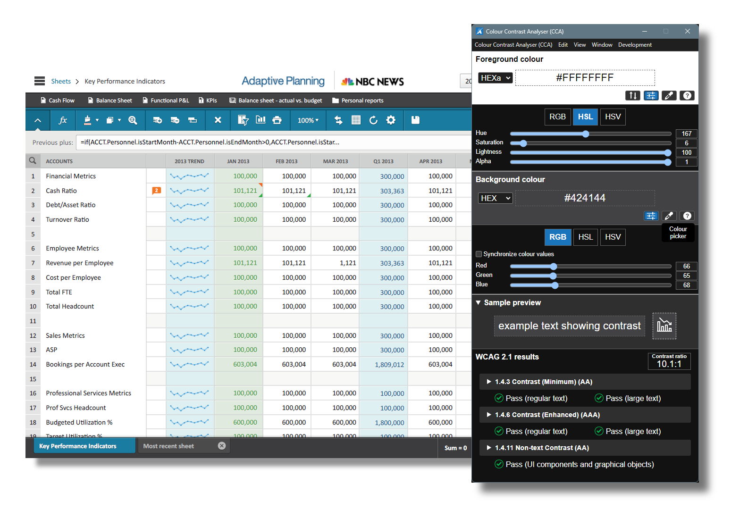Click the formula (fx) toolbar icon

tap(63, 120)
